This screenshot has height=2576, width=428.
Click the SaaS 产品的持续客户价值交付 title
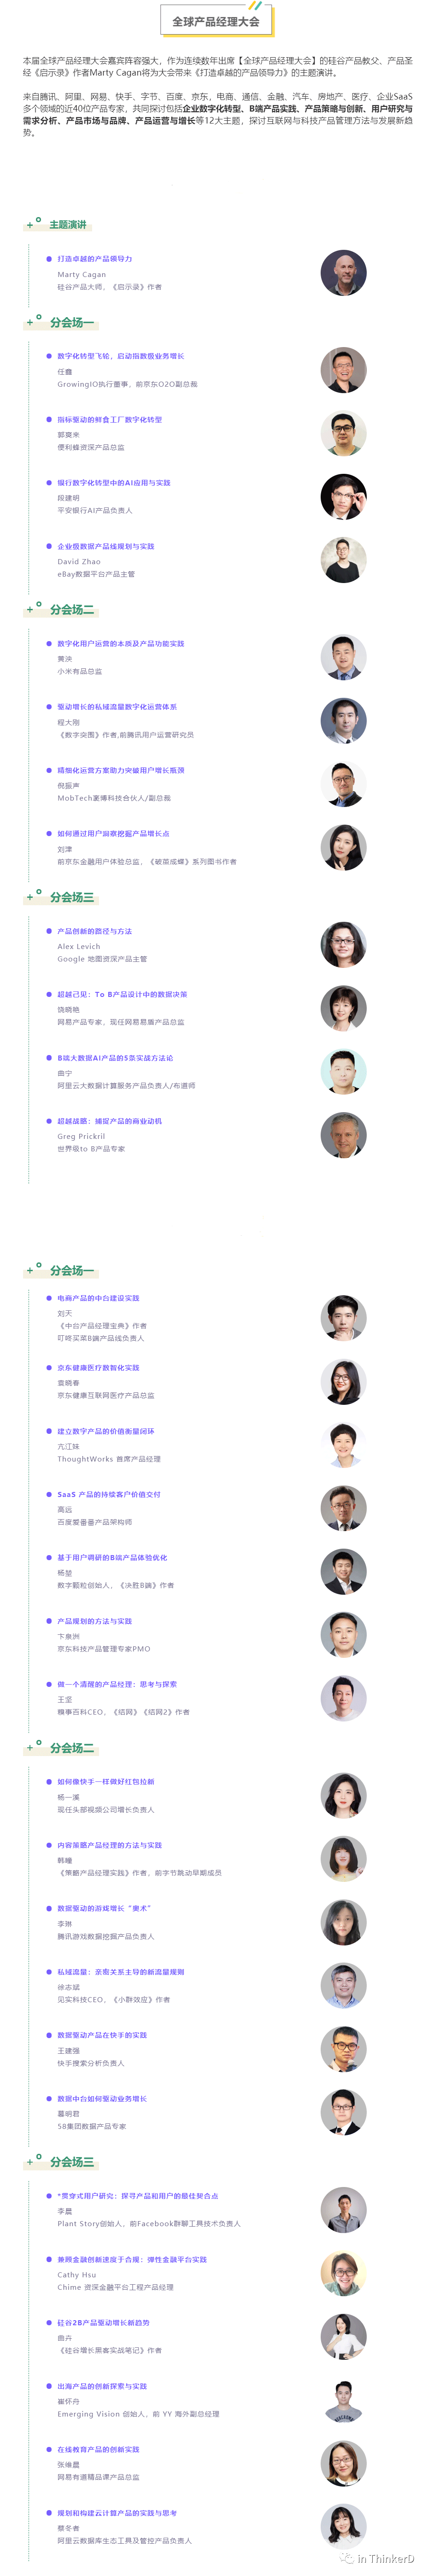tap(109, 1494)
